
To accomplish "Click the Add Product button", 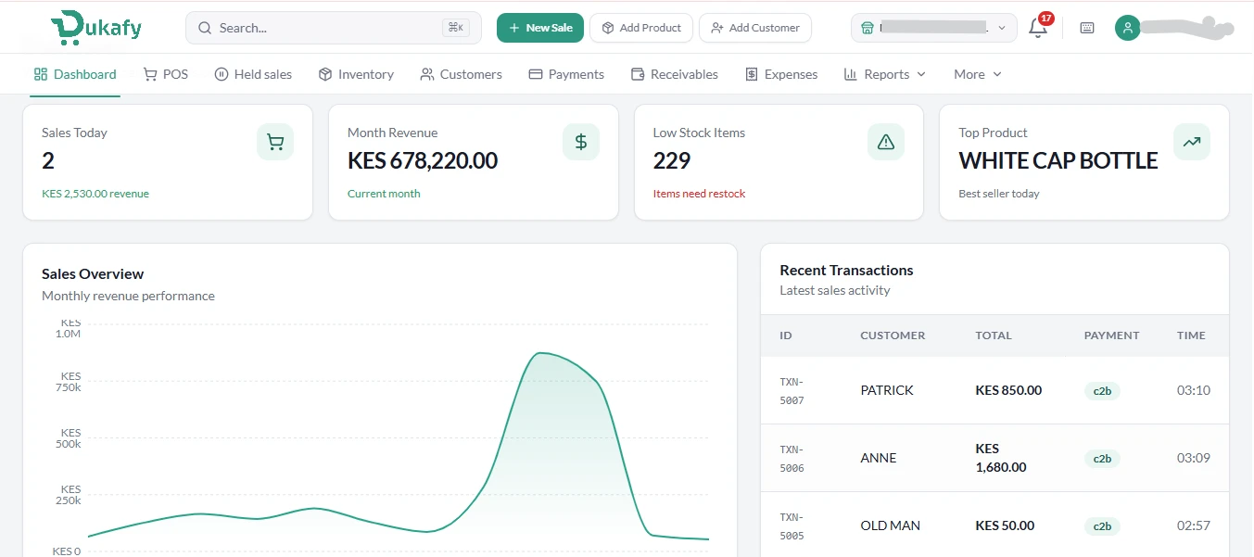I will point(641,28).
